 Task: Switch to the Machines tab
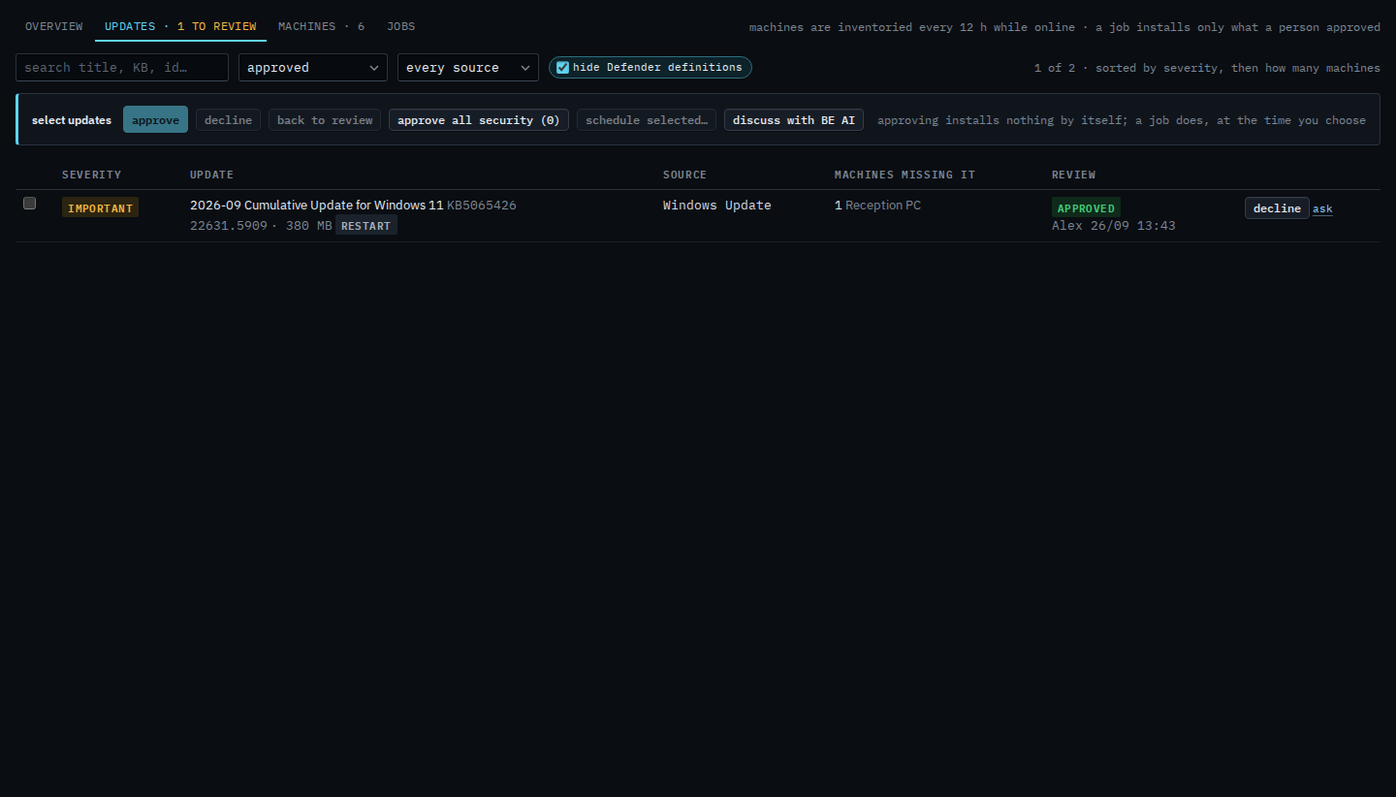point(321,26)
